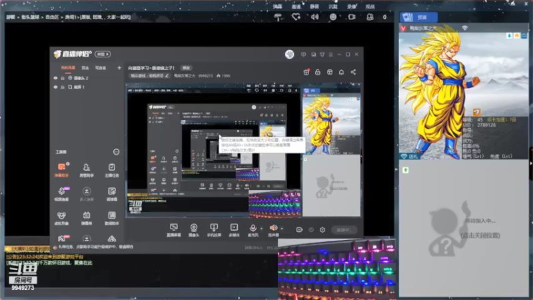Click the 送礼 button under the player portrait
The height and width of the screenshot is (300, 533).
click(410, 156)
